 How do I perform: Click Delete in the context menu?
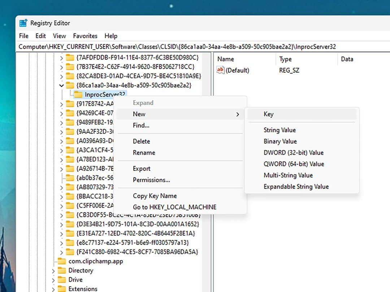pos(180,141)
